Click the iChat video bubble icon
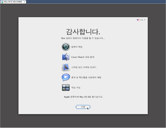Viewport: 166px width, 128px height. [x=66, y=77]
